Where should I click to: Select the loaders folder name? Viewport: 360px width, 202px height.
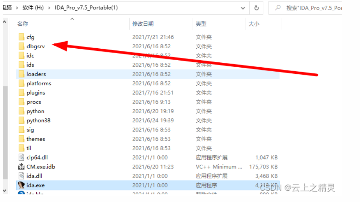(x=36, y=74)
